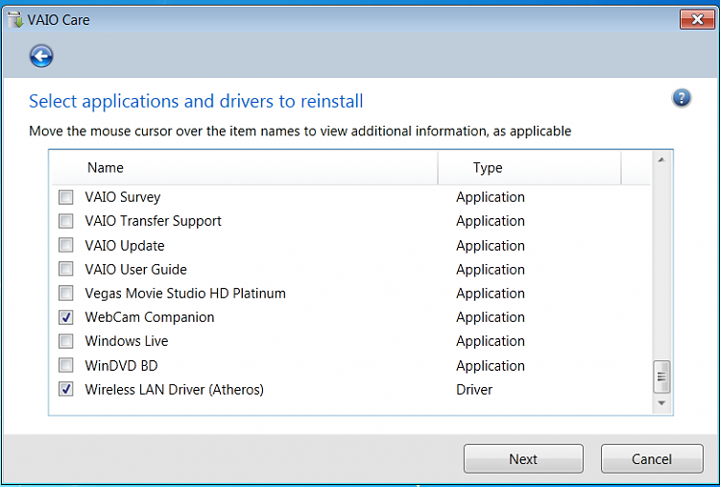The image size is (720, 487).
Task: Click the Application type for WebCam Companion
Action: 490,317
